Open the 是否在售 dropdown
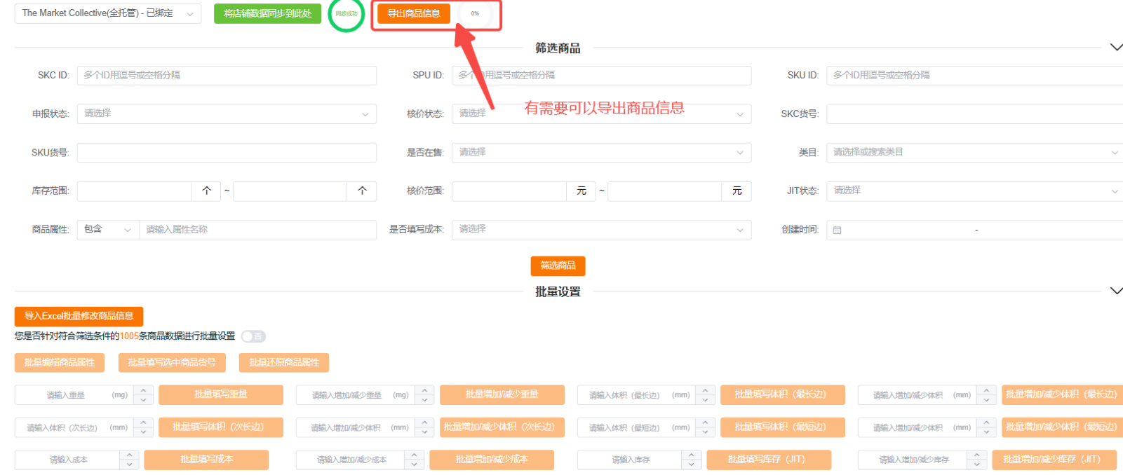 coord(601,153)
